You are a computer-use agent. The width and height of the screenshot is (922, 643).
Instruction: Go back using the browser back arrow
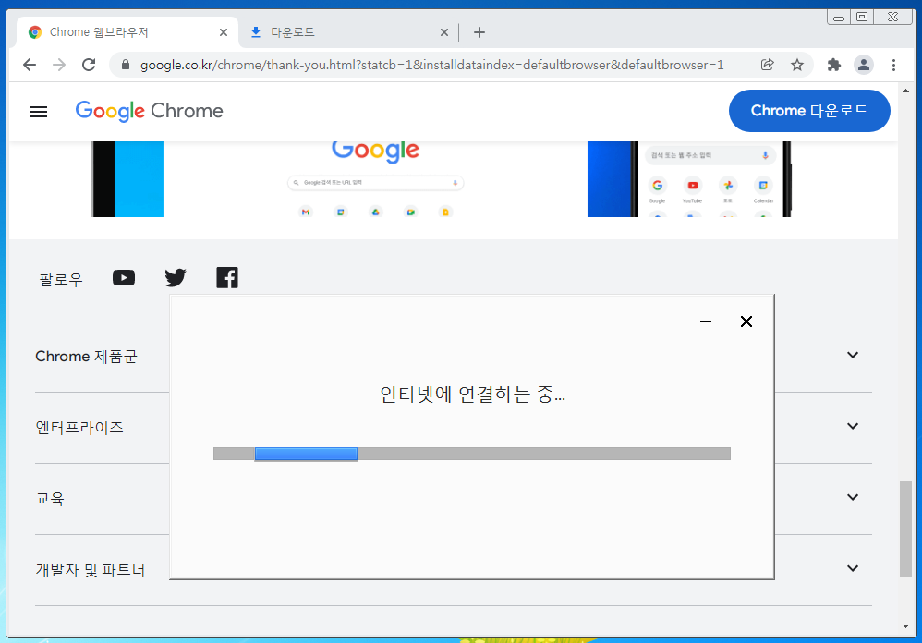click(30, 65)
